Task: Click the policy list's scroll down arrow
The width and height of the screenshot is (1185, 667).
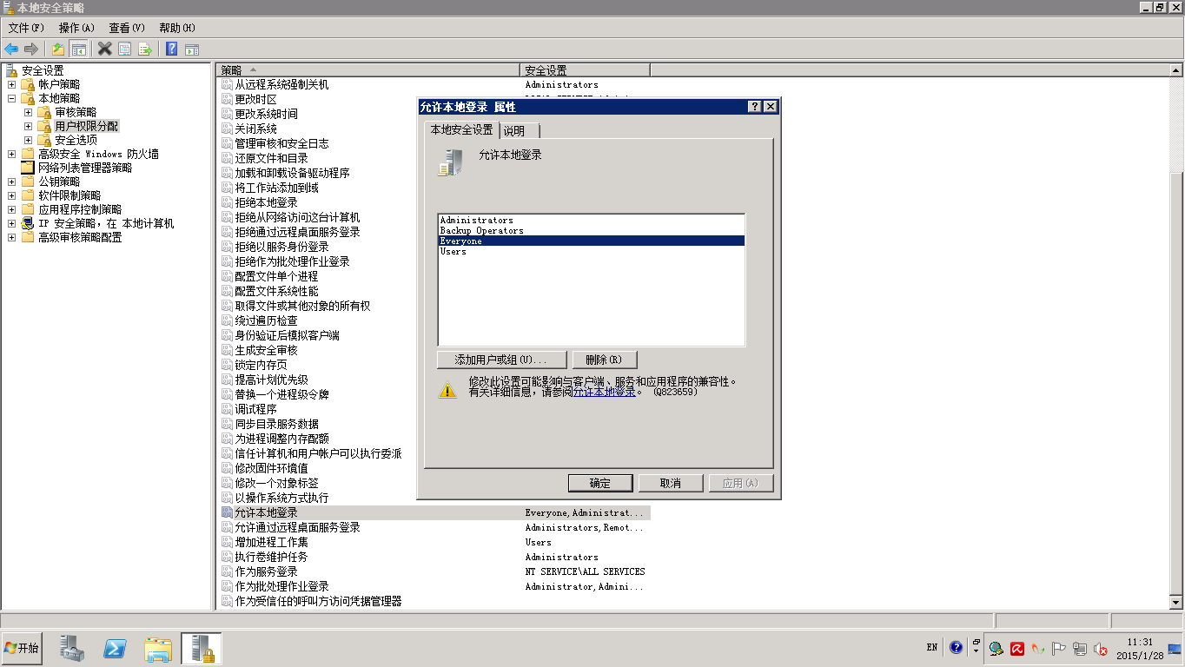Action: coord(1176,602)
